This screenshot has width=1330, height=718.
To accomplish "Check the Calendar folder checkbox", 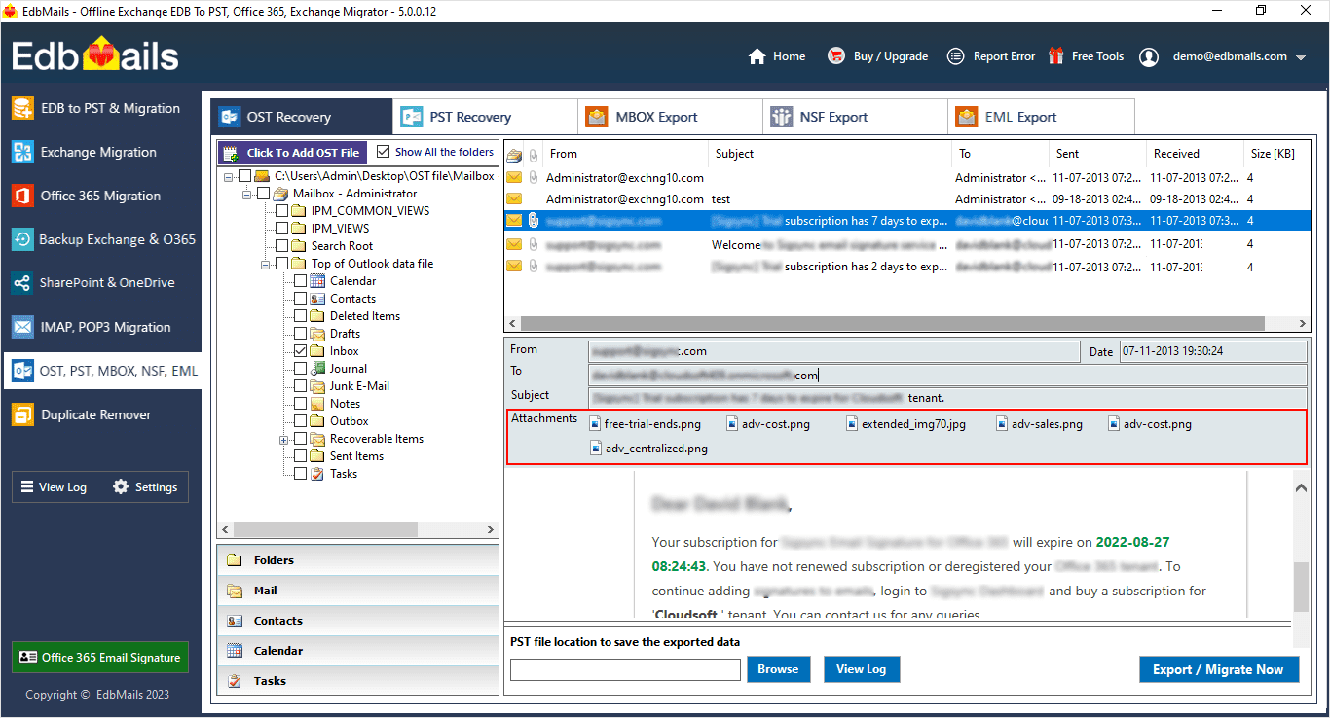I will tap(300, 281).
